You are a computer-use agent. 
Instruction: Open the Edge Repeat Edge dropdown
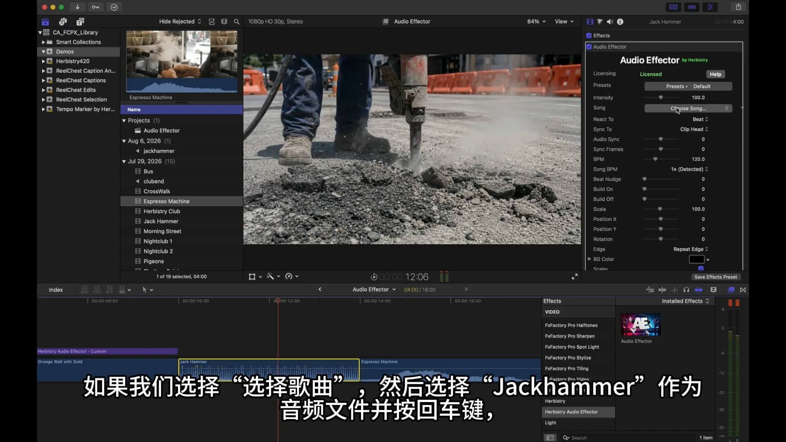691,249
